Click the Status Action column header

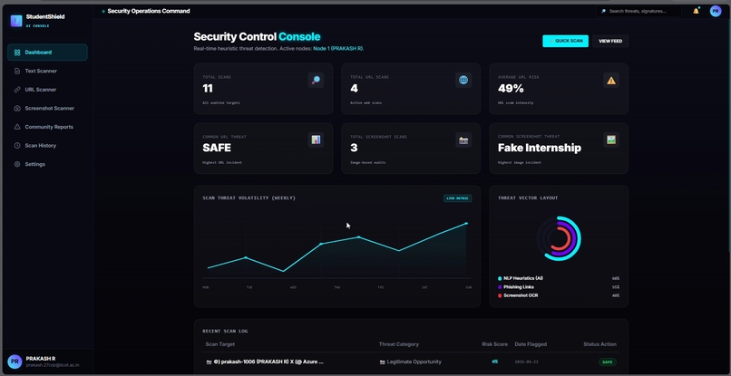click(600, 344)
